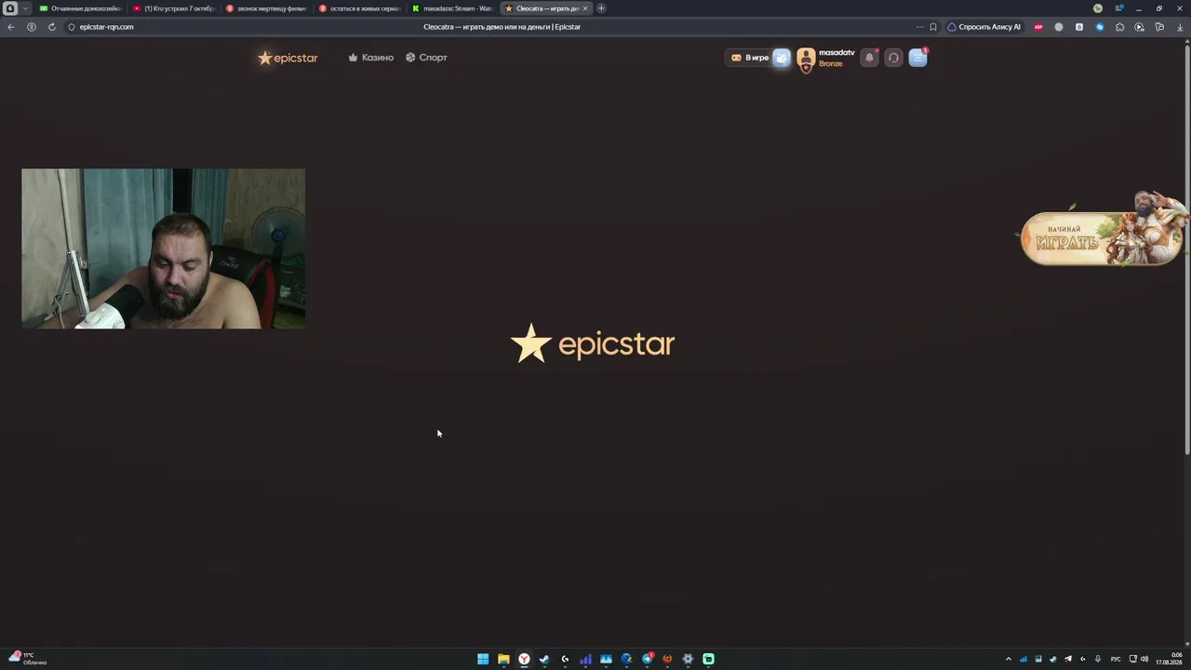Open the Спорт section
1191x670 pixels.
click(x=426, y=58)
